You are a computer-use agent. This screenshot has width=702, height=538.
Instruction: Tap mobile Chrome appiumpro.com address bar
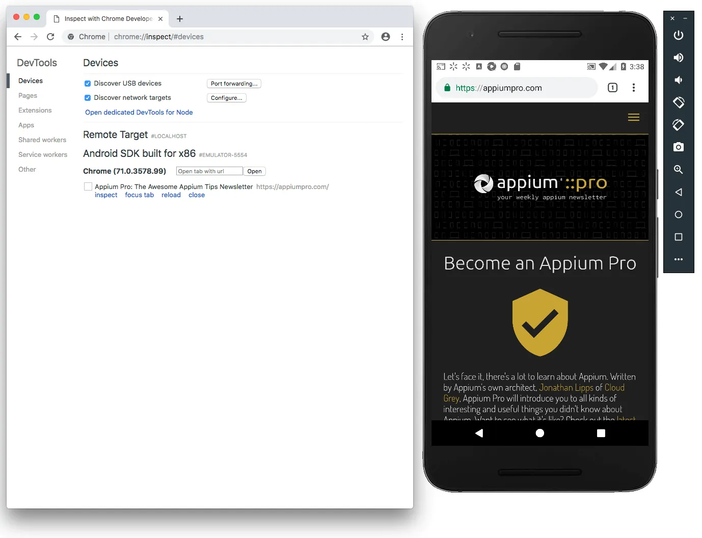[x=517, y=88]
